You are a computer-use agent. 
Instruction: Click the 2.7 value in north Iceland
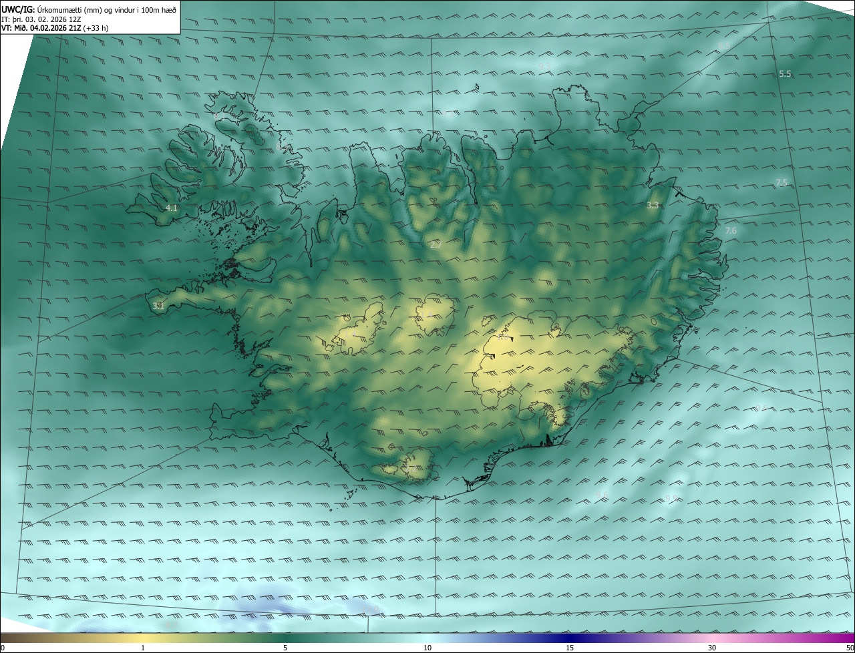(x=436, y=245)
